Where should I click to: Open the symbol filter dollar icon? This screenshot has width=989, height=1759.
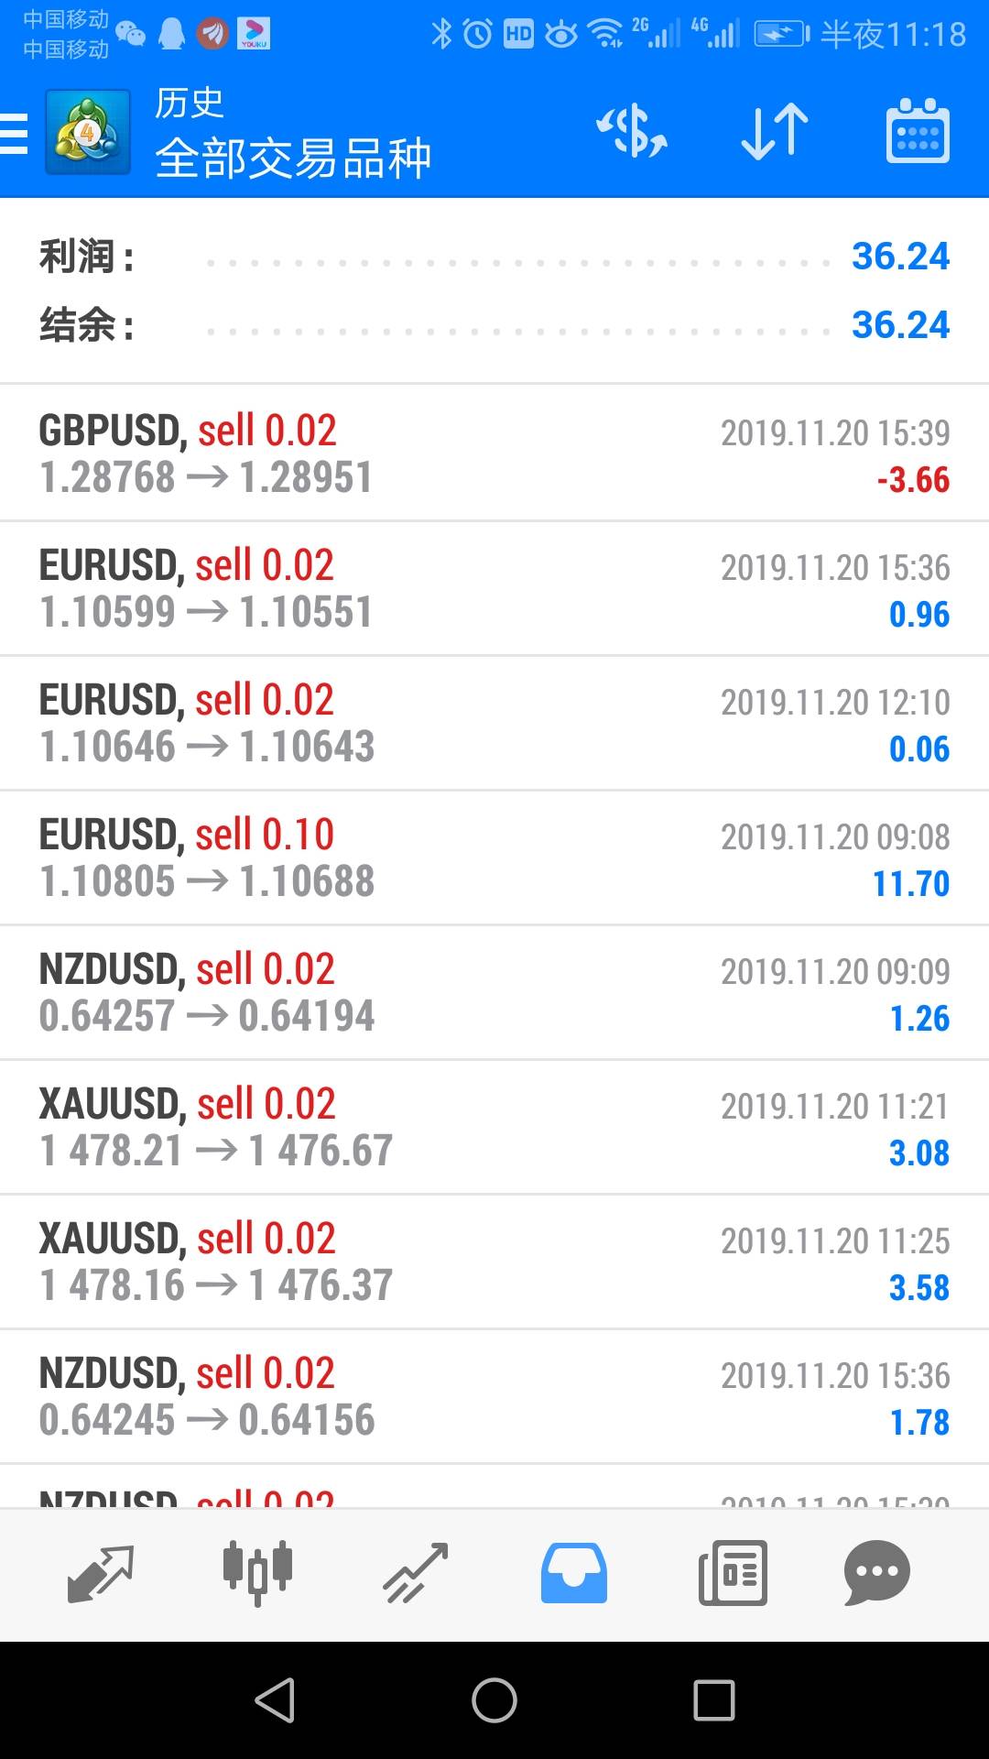tap(632, 131)
